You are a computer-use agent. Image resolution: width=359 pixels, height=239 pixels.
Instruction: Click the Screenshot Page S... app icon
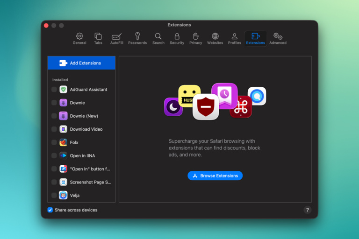pyautogui.click(x=63, y=182)
